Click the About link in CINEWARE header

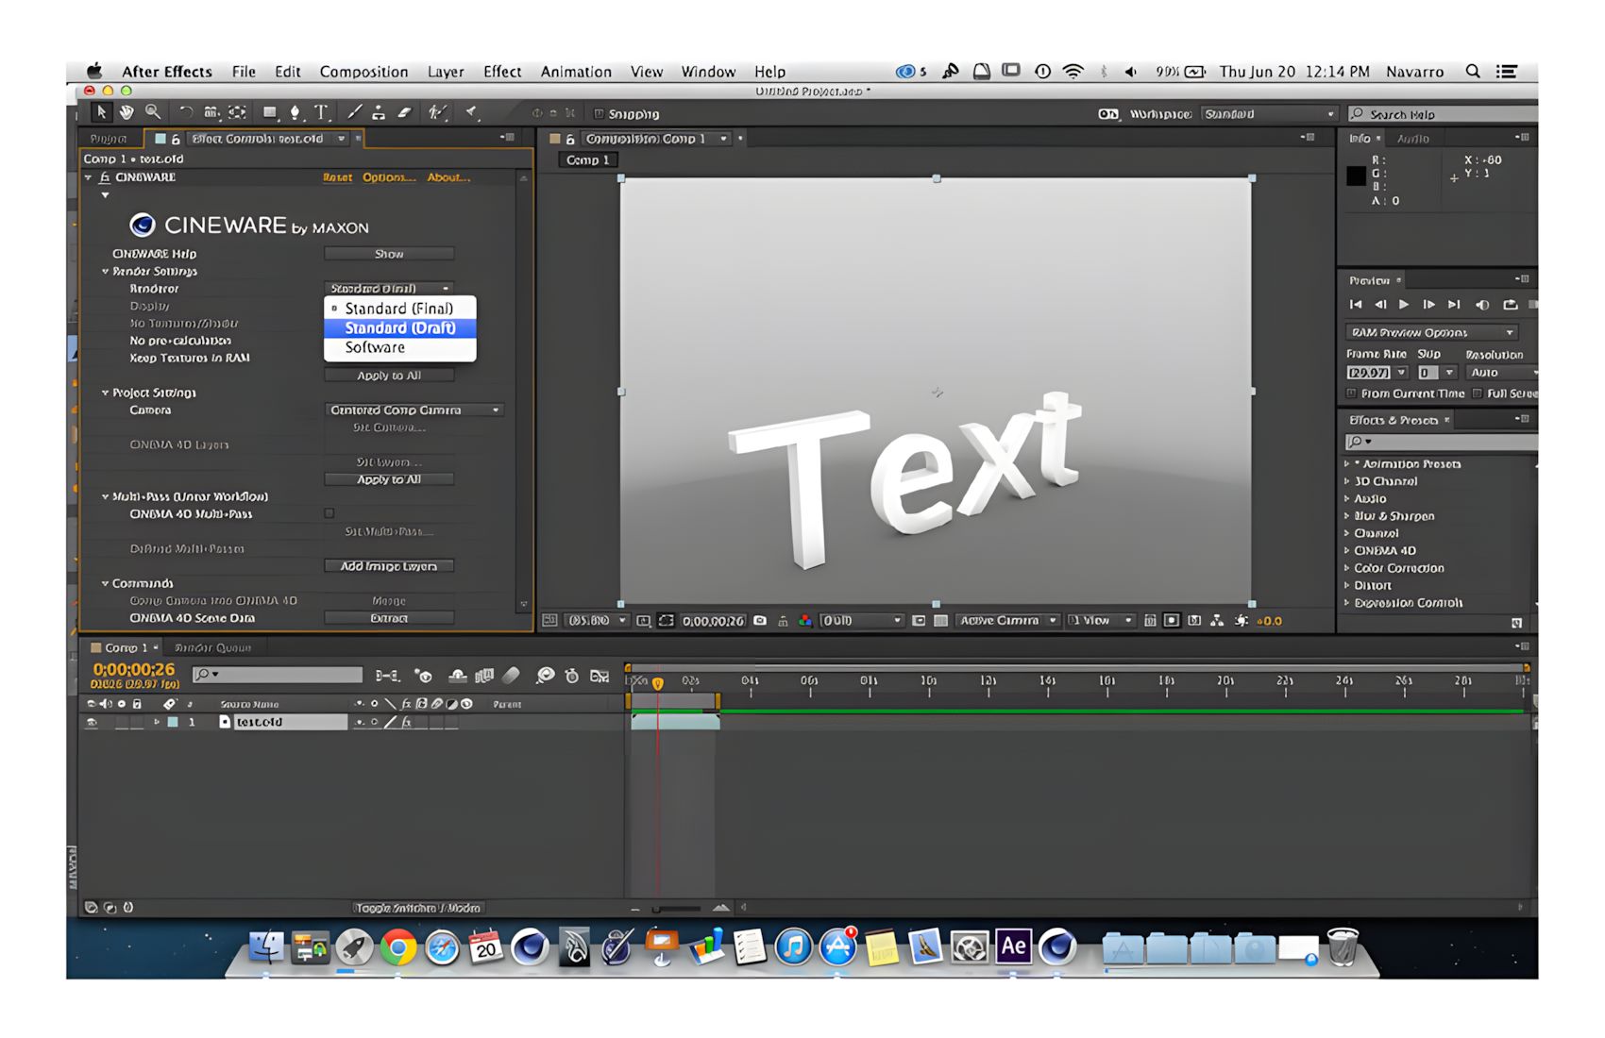(x=448, y=177)
